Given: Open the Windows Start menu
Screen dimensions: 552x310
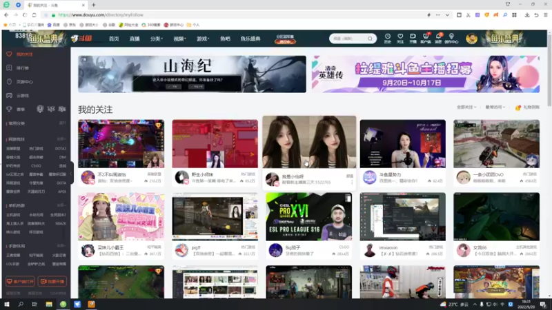Looking at the screenshot, I should point(7,304).
